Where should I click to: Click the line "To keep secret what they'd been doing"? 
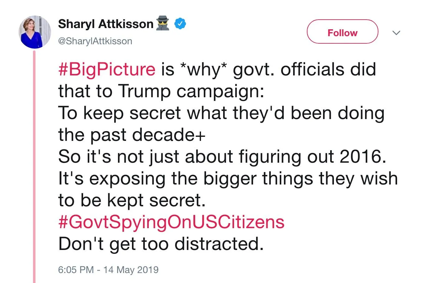pyautogui.click(x=221, y=113)
